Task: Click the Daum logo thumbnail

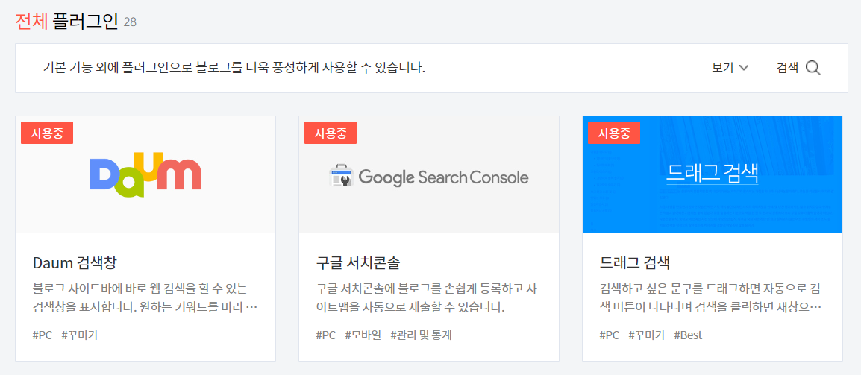Action: tap(145, 174)
